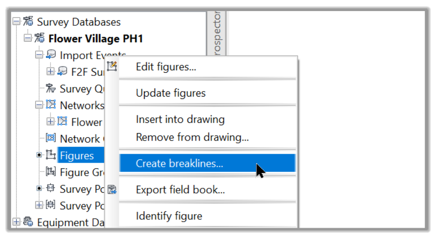436x238 pixels.
Task: Collapse the Flower Village PH1 node
Action: click(x=28, y=38)
